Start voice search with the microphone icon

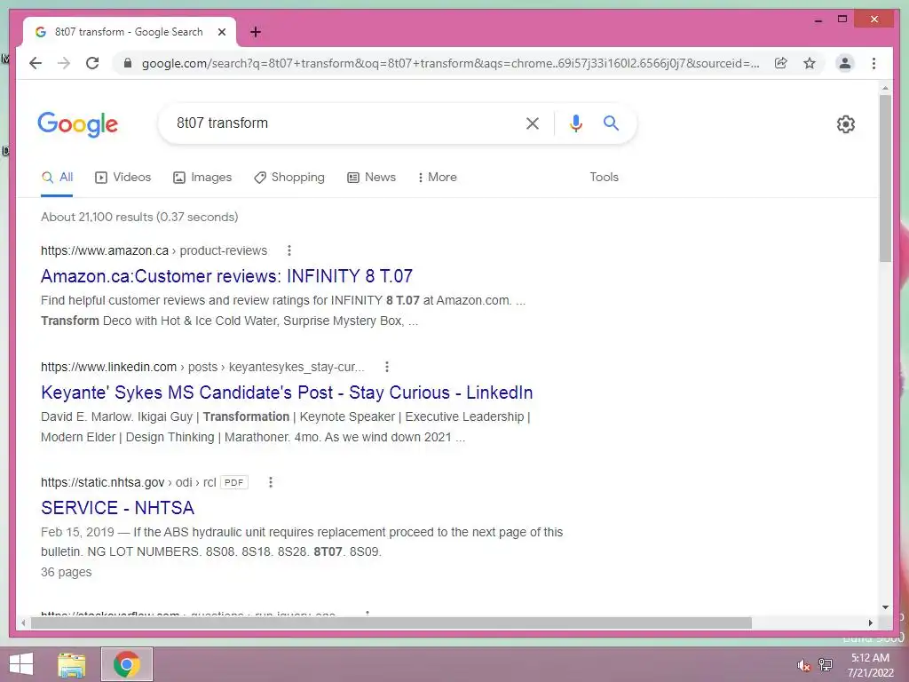click(x=575, y=123)
